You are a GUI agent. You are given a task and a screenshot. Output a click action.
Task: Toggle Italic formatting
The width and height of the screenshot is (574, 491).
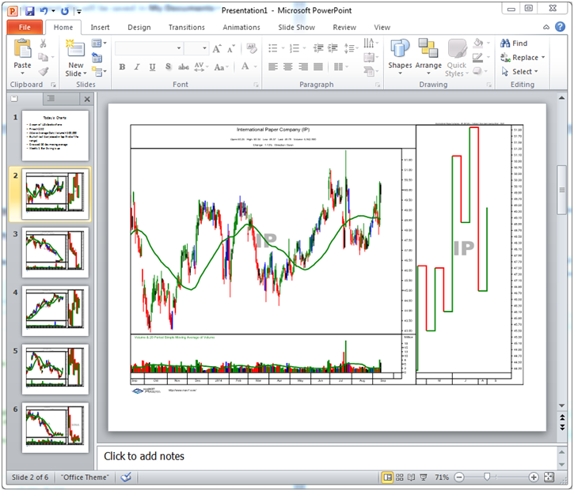[x=137, y=67]
